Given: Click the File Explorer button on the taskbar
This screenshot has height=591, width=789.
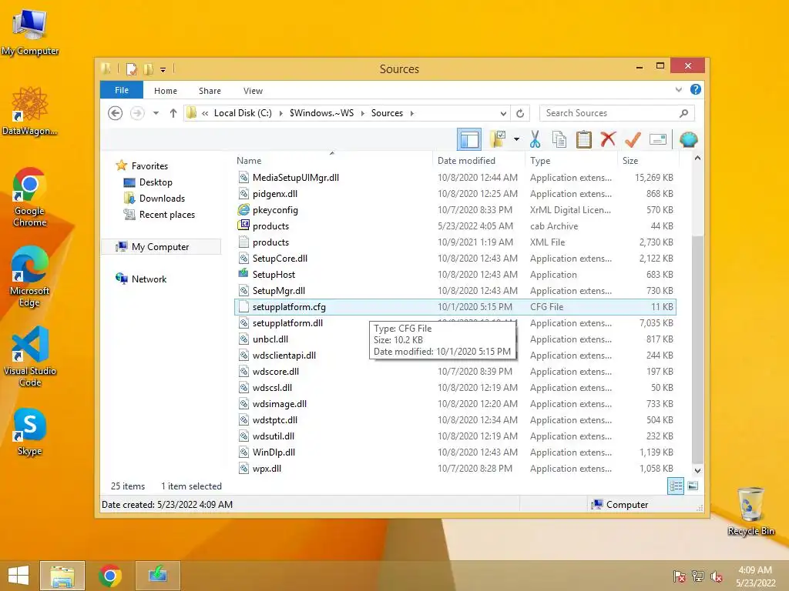Looking at the screenshot, I should 62,576.
